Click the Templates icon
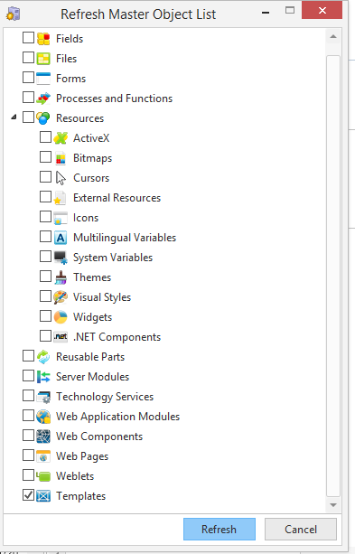Viewport: 355px width, 554px height. (x=43, y=496)
